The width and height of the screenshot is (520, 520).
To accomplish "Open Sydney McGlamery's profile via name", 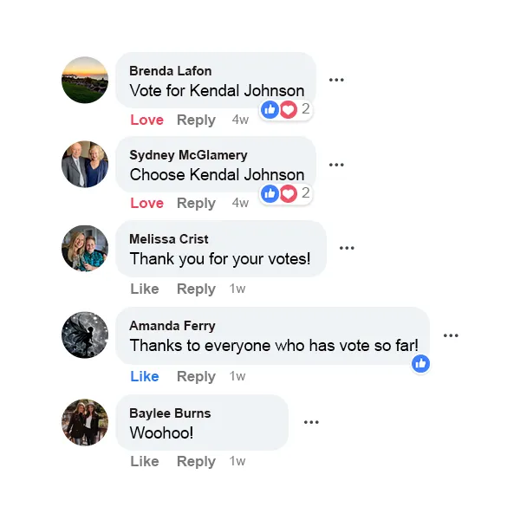I will pyautogui.click(x=188, y=155).
